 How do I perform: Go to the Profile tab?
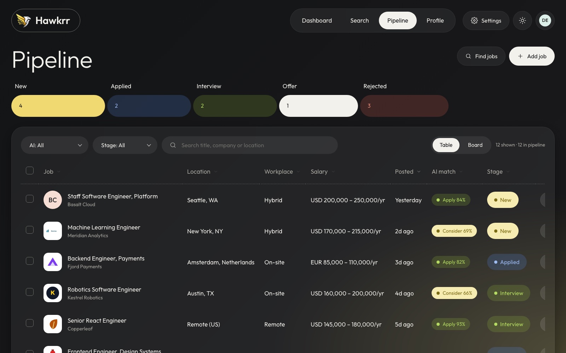tap(435, 20)
